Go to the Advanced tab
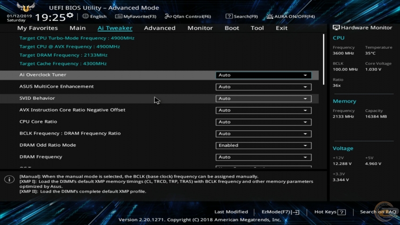Image resolution: width=400 pixels, height=225 pixels. tap(160, 28)
